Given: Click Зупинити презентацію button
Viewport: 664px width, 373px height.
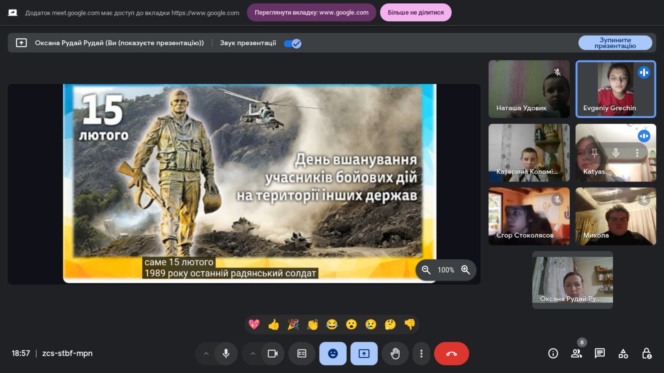Looking at the screenshot, I should 615,43.
